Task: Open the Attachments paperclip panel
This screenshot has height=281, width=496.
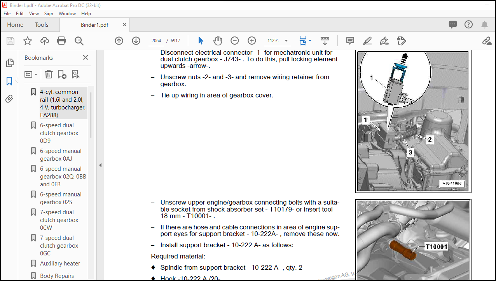Action: click(x=9, y=99)
